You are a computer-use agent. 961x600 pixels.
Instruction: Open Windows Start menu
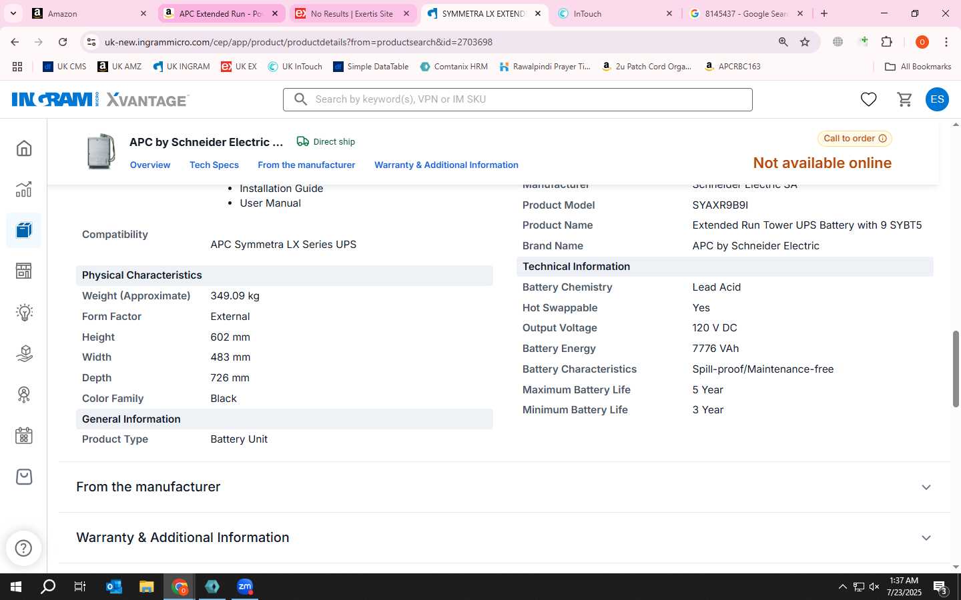coord(16,587)
